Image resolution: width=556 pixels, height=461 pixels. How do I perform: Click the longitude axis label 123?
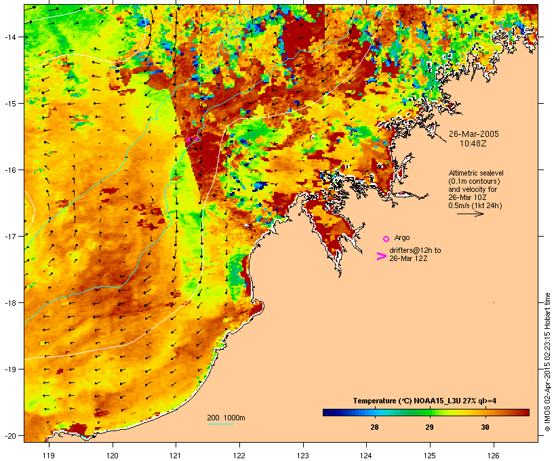coord(303,456)
